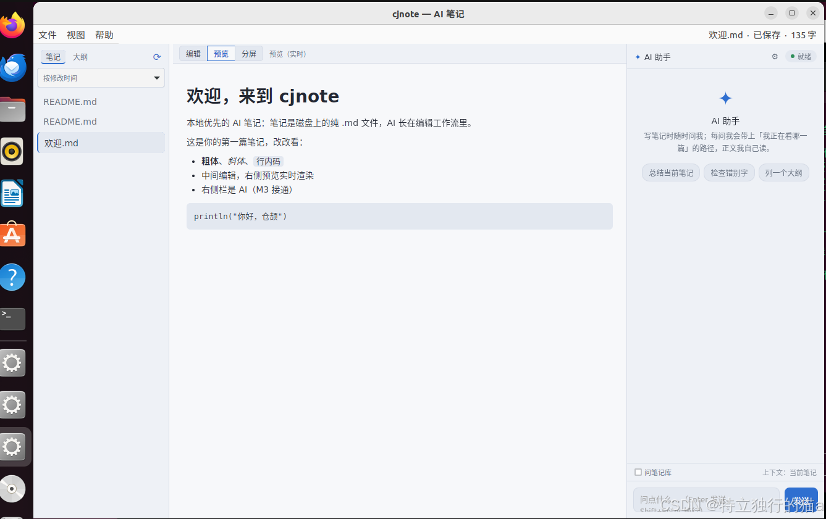Open AI assistant settings gear
The width and height of the screenshot is (826, 519).
point(775,57)
